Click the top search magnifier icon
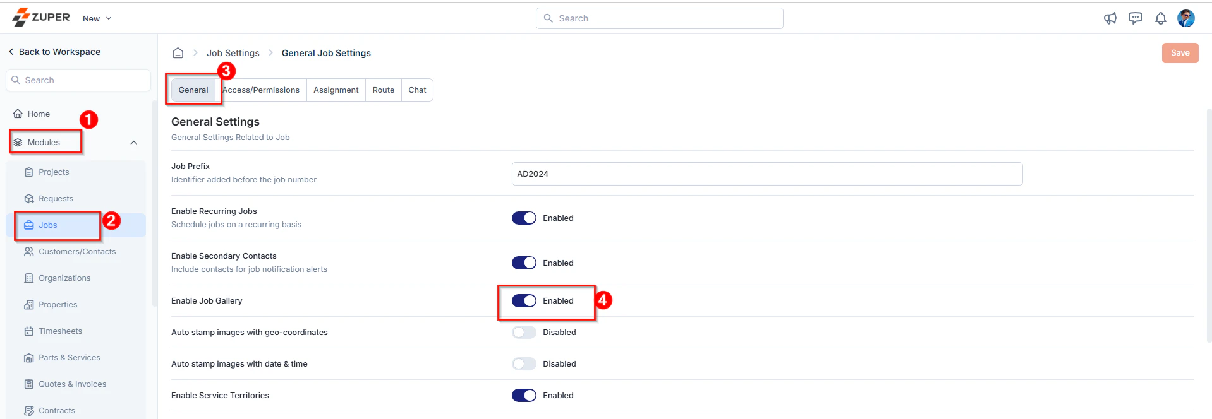The image size is (1212, 419). (x=548, y=18)
